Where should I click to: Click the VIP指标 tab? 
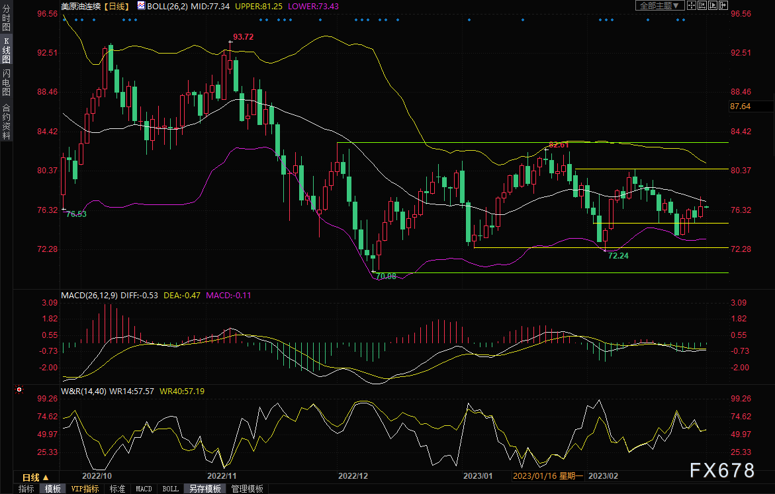coord(85,489)
